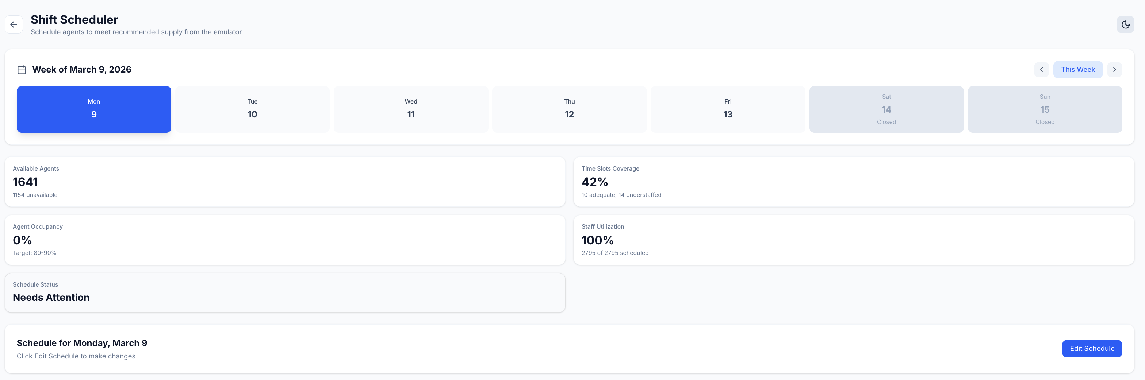Open the Available Agents stat card
Screen dimensions: 1145x380
[x=284, y=182]
